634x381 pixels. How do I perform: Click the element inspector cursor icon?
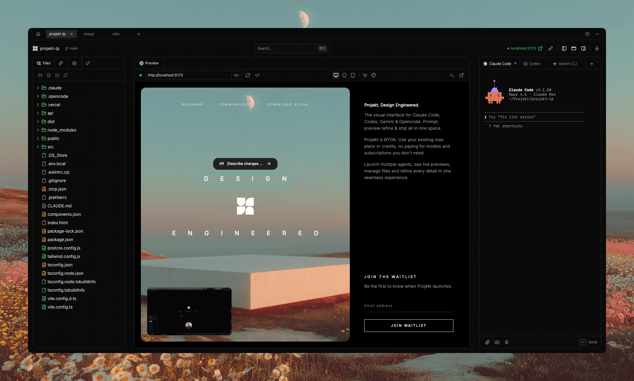(365, 75)
